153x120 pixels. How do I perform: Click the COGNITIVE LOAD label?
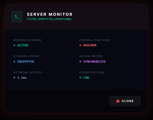coord(92,73)
